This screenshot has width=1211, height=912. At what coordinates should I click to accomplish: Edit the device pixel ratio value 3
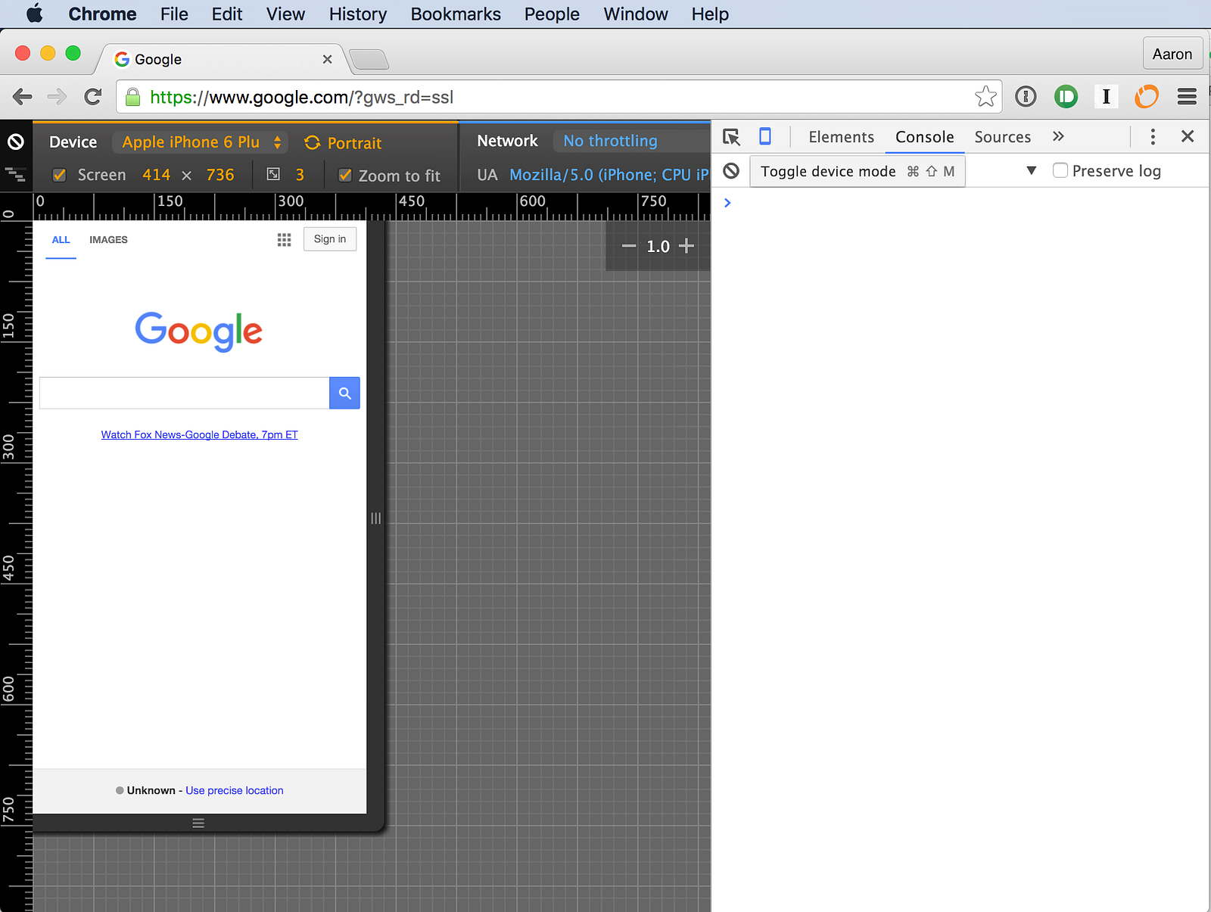(300, 175)
